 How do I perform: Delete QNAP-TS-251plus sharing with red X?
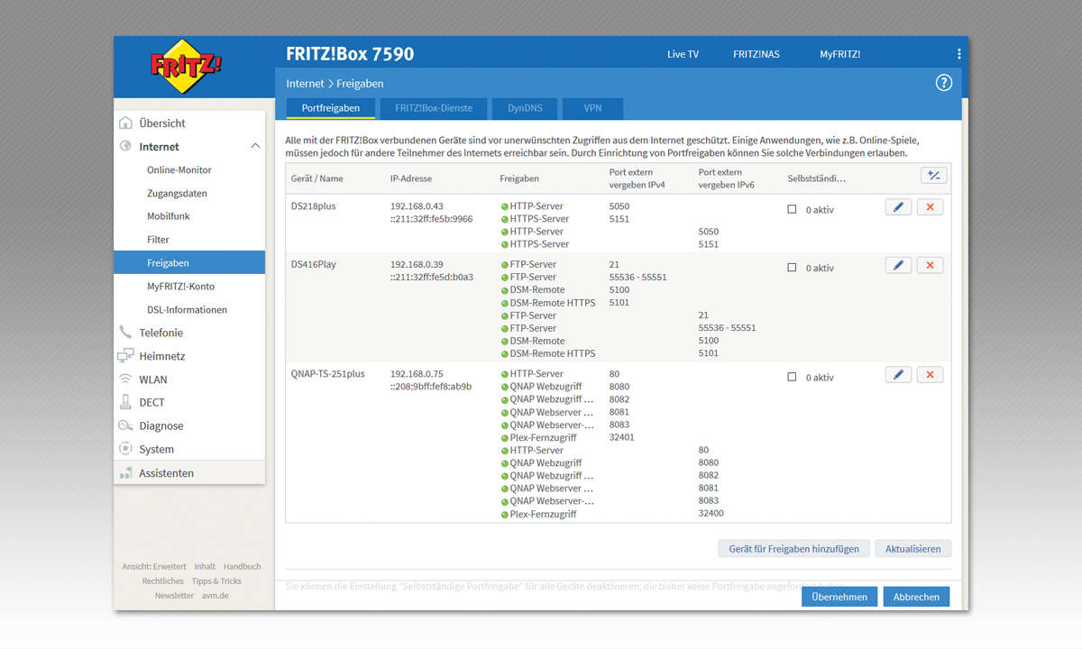click(930, 375)
